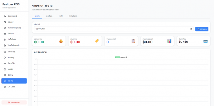
Task: Open จองโต๊ะ table reservation calendar icon
Action: (5, 69)
